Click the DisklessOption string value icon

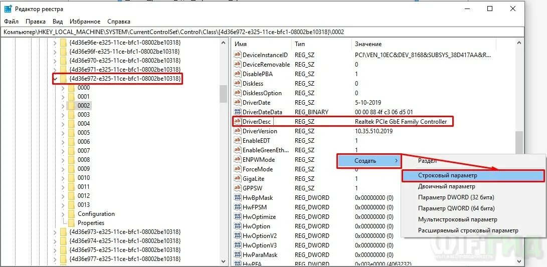(238, 93)
